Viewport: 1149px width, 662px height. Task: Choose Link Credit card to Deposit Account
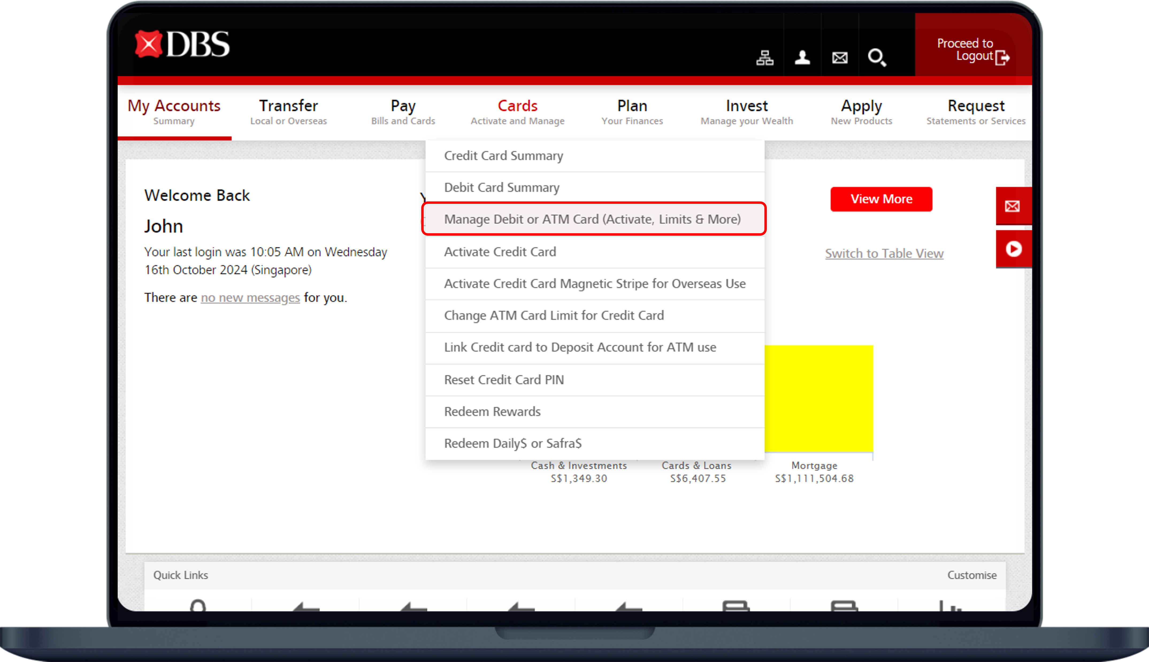pyautogui.click(x=595, y=348)
